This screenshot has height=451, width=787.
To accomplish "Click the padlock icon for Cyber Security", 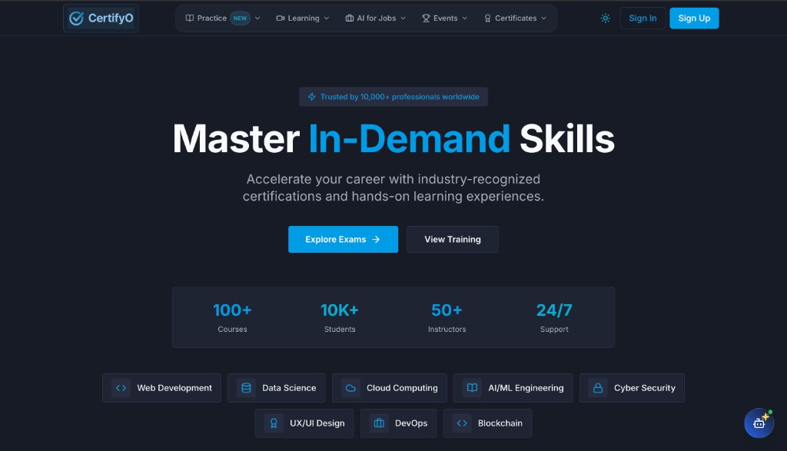I will [x=598, y=388].
